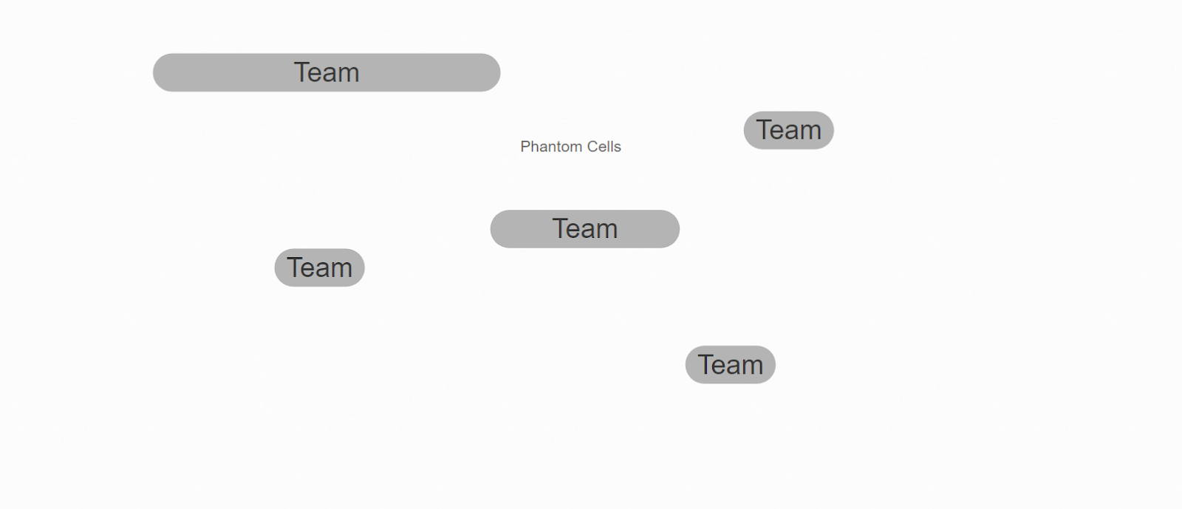
Task: Click the Phantom Cells text label
Action: click(570, 146)
